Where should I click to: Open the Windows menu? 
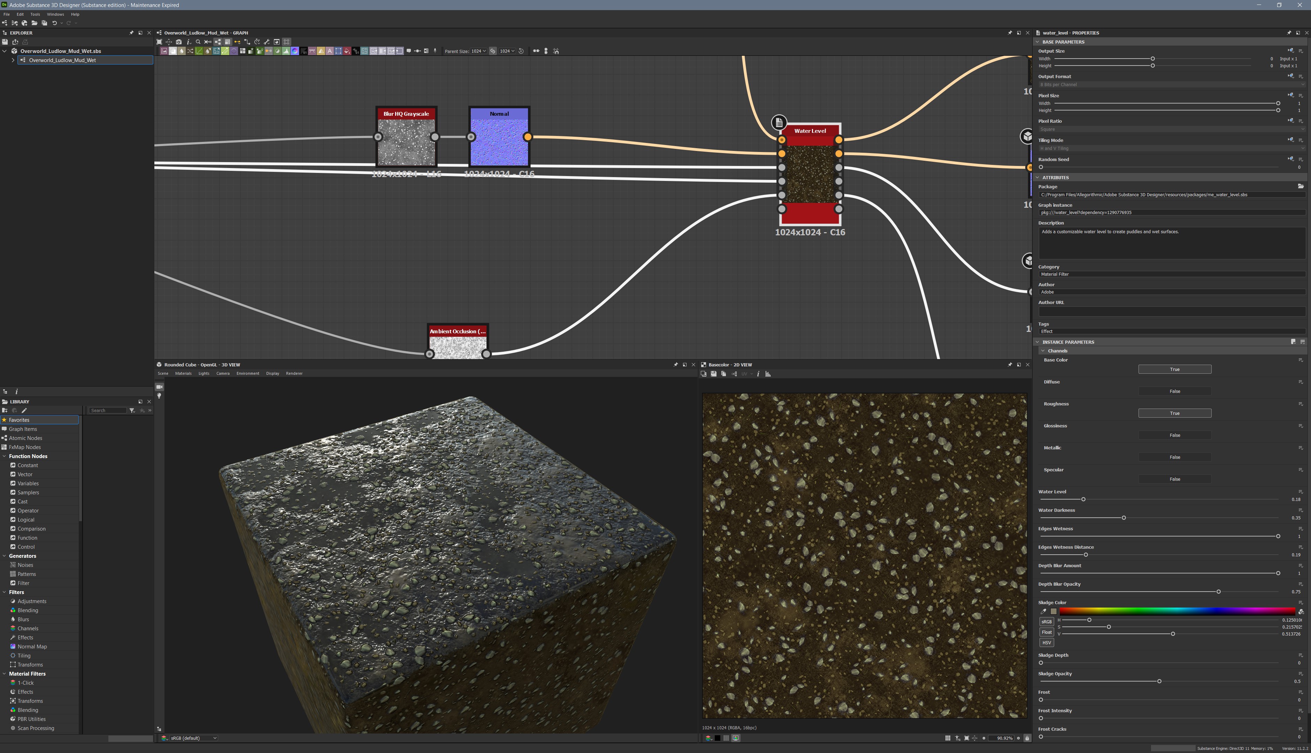55,15
